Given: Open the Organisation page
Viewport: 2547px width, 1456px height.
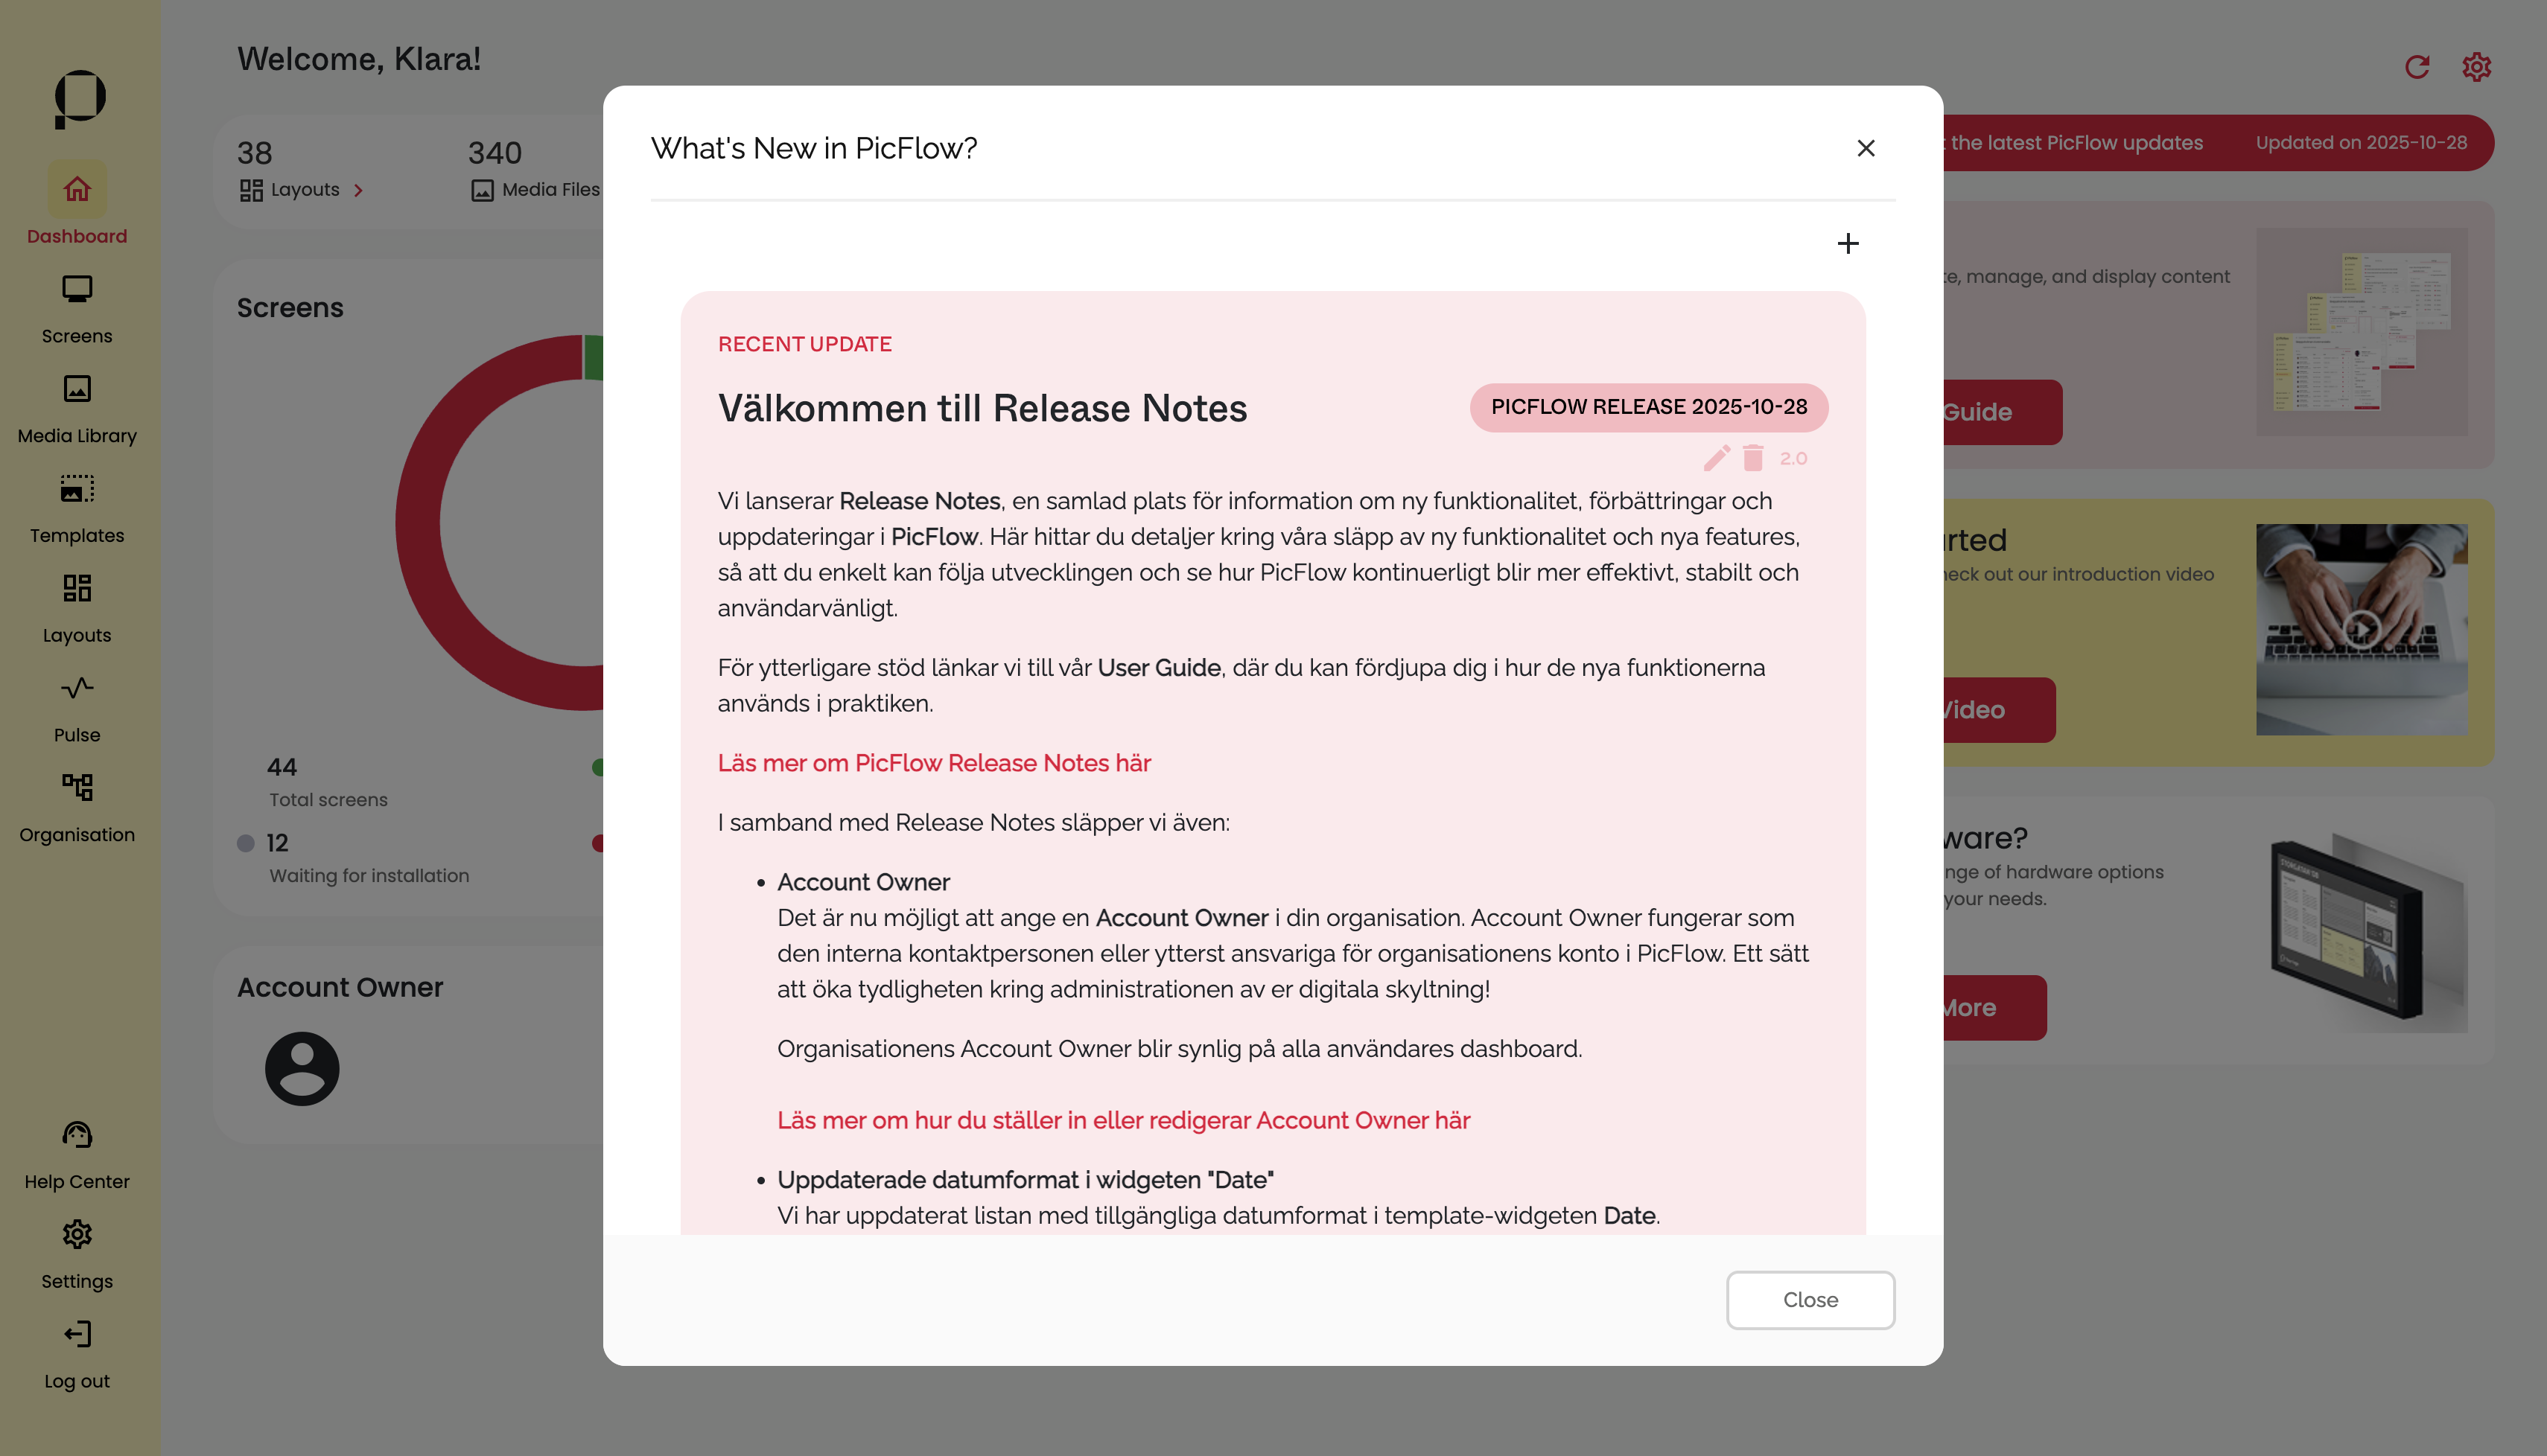Looking at the screenshot, I should click(77, 807).
